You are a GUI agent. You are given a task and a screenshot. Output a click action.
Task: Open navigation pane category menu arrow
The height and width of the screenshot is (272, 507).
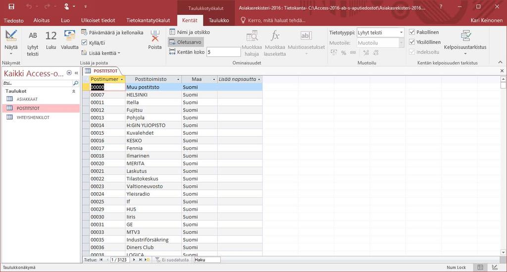69,73
